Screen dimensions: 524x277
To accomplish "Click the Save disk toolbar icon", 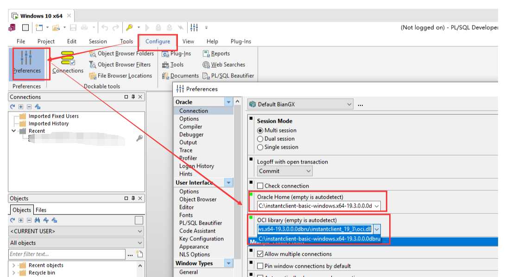I will coord(73,28).
